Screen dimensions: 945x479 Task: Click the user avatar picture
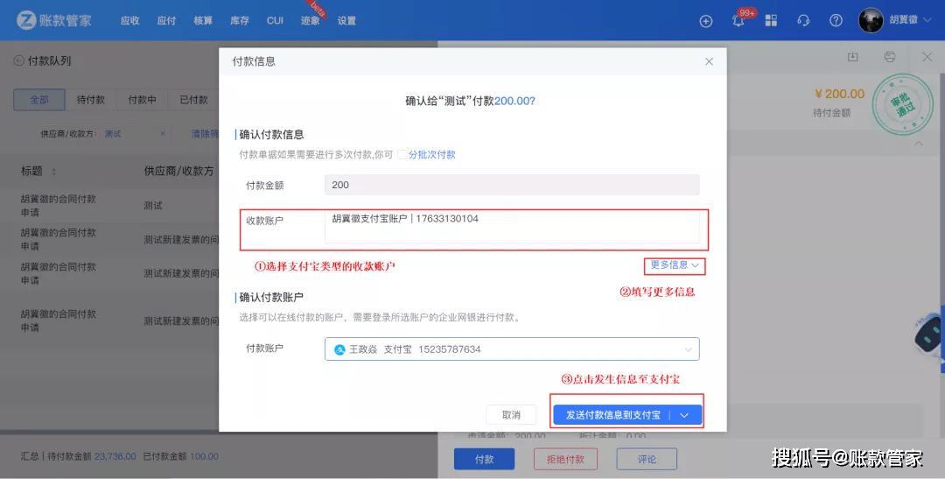point(871,20)
